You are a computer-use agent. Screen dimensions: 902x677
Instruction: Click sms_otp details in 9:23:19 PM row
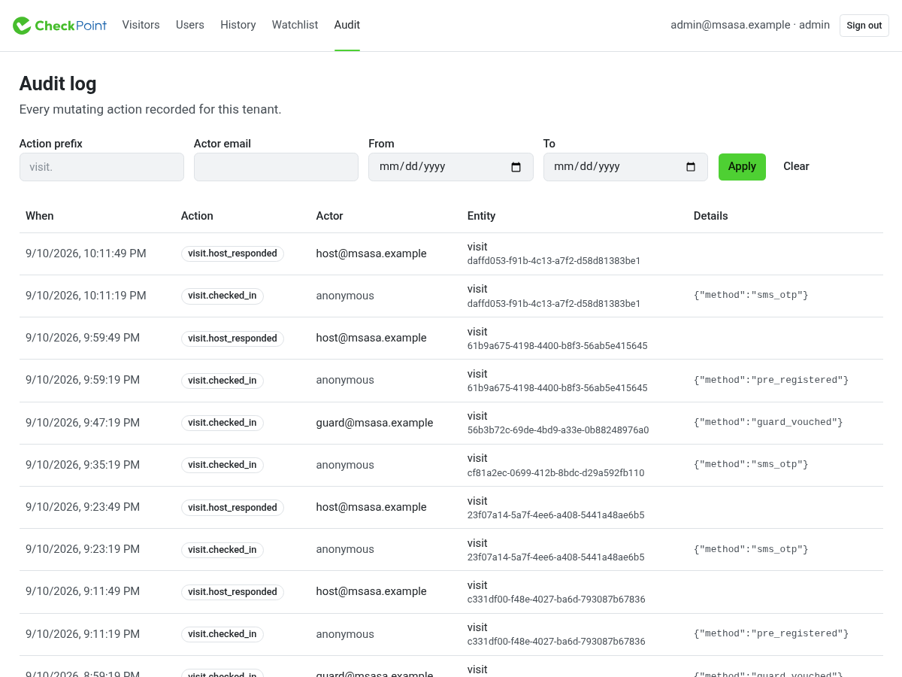coord(751,549)
